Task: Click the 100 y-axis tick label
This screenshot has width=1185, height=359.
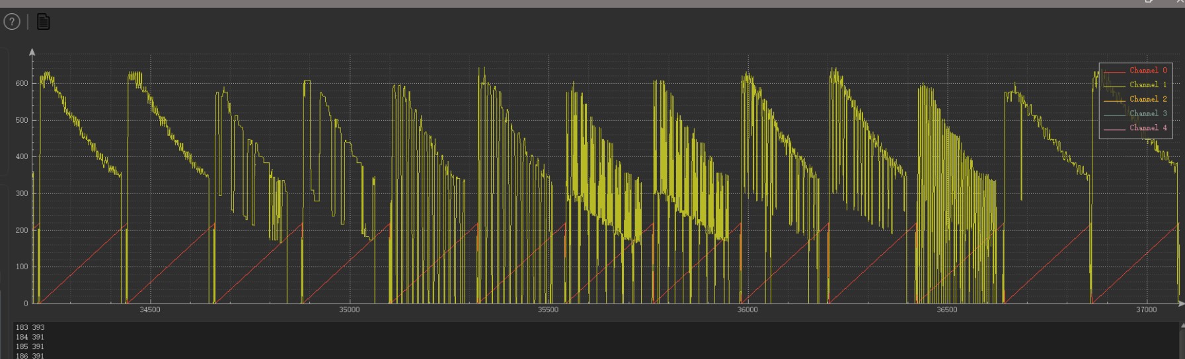Action: [22, 267]
